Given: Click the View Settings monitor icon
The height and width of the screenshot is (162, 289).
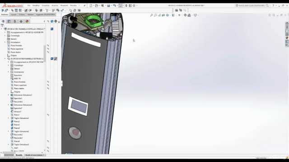Looking at the screenshot, I should 195,15.
